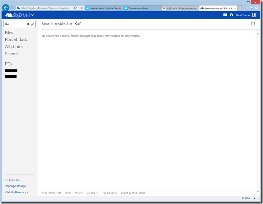Screen dimensions: 263x204
Task: Open All photos in the sidebar
Action: click(14, 46)
